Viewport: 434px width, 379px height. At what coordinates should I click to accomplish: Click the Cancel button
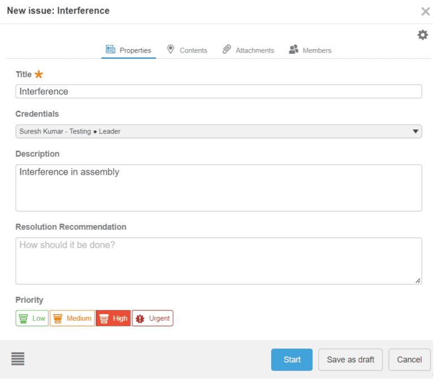pos(409,360)
